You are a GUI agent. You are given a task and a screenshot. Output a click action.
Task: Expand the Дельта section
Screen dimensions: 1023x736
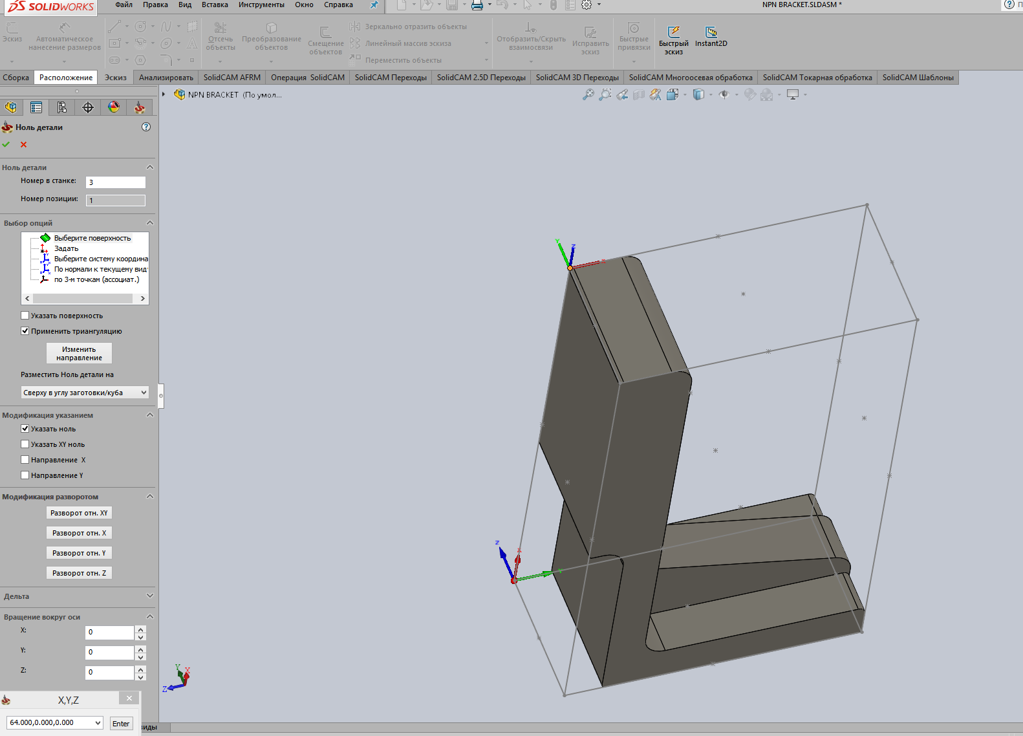pyautogui.click(x=150, y=596)
